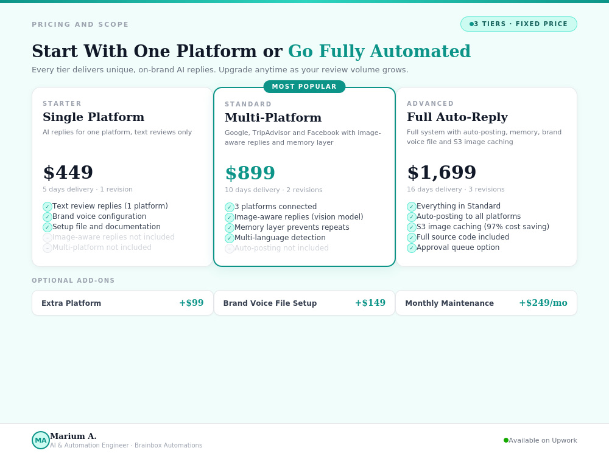This screenshot has height=456, width=609.
Task: Click the check icon next to Approval queue option
Action: click(412, 248)
